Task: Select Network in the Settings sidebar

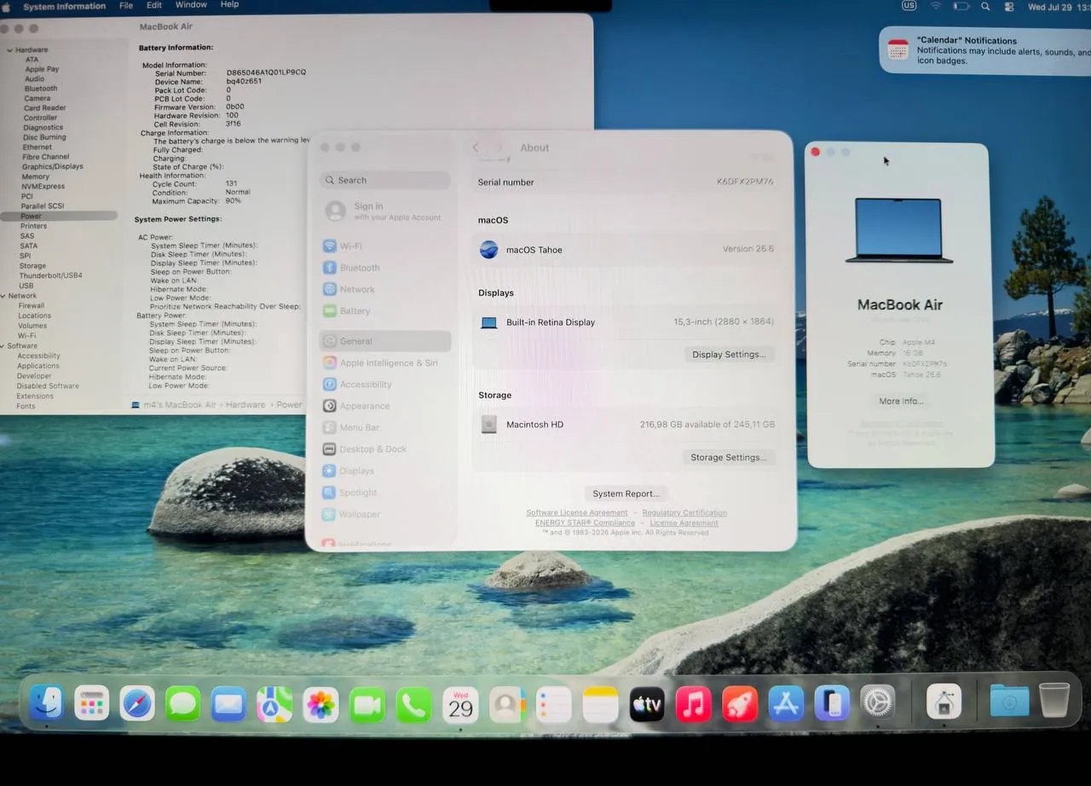Action: click(x=385, y=290)
